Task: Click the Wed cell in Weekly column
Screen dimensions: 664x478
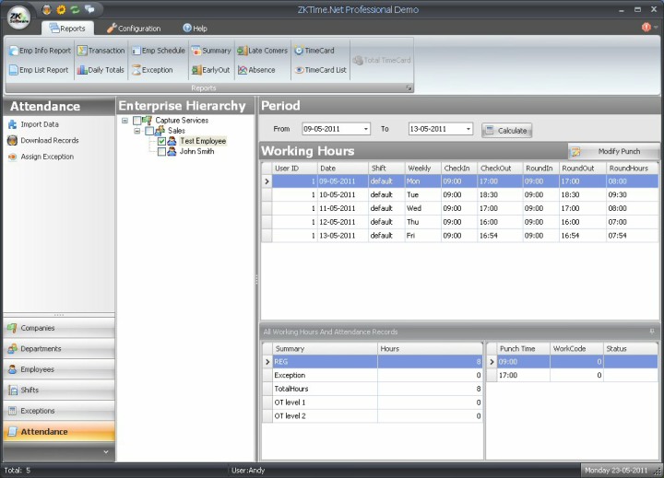Action: (422, 208)
